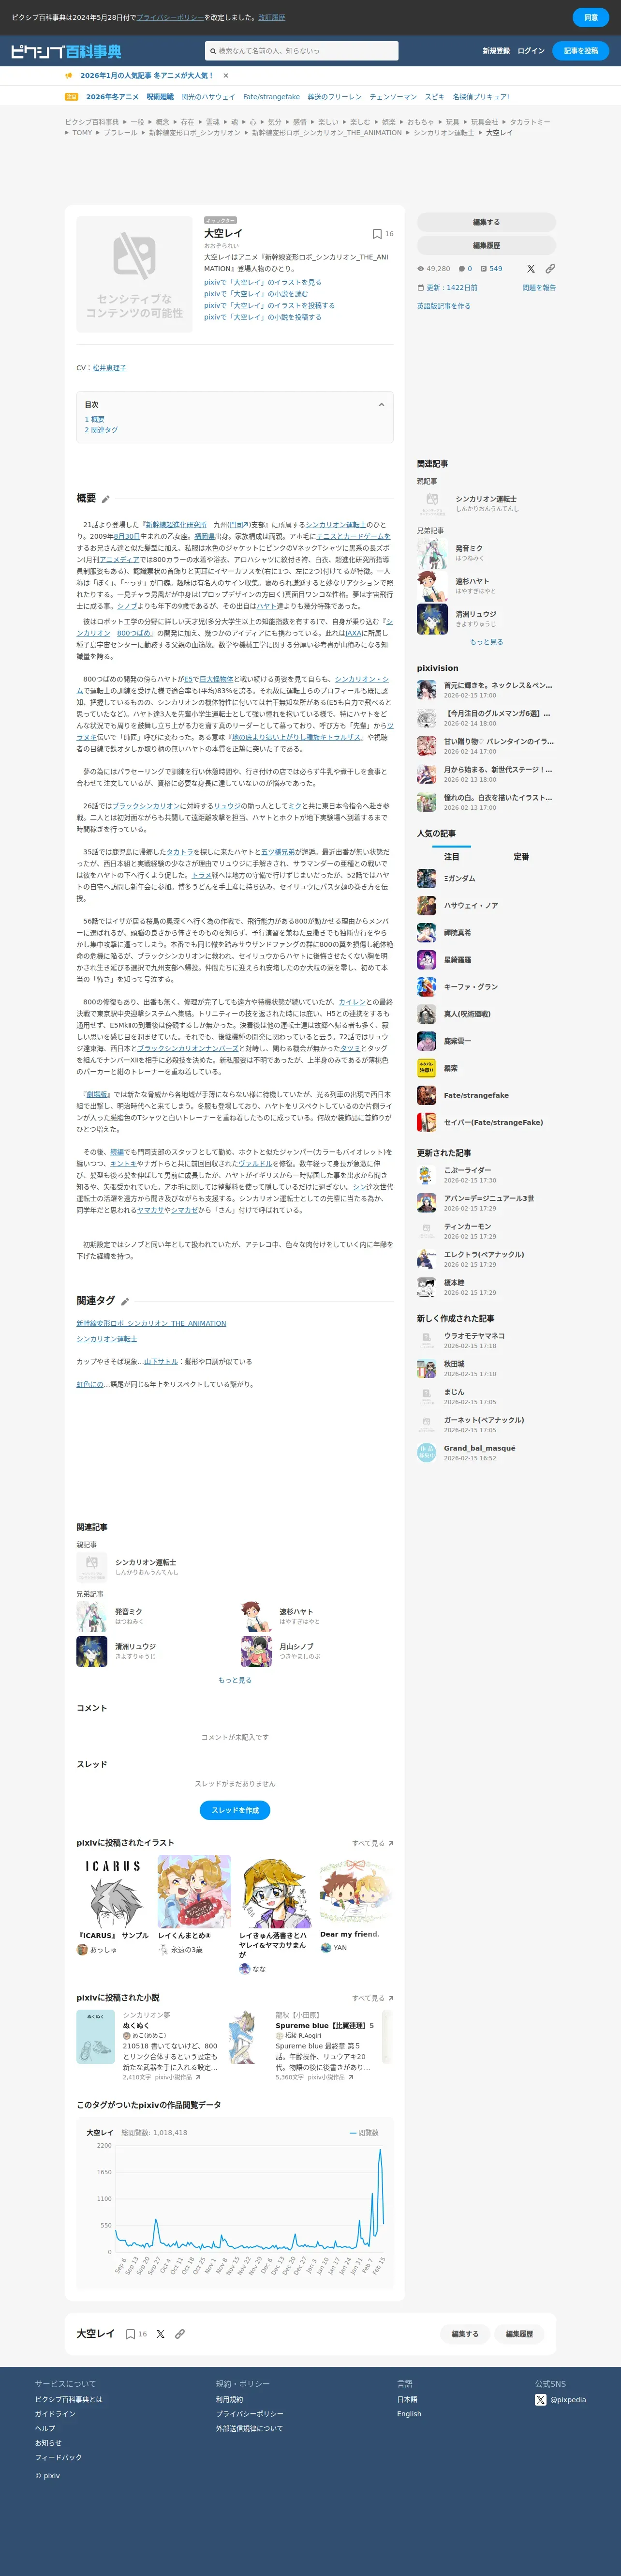Viewport: 621px width, 2576px height.
Task: Expand もっと見る under the sidebar sibling articles
Action: [x=486, y=642]
